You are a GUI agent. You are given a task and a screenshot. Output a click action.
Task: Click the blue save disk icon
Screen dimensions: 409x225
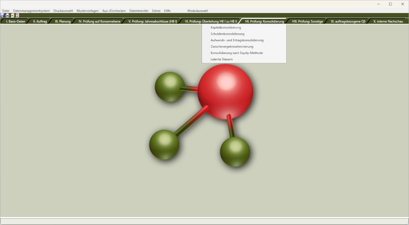tap(2, 16)
